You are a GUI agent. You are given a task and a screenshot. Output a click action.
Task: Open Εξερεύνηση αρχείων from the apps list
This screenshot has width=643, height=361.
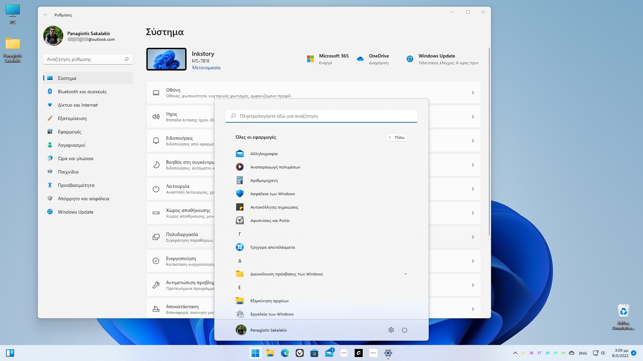tap(269, 300)
